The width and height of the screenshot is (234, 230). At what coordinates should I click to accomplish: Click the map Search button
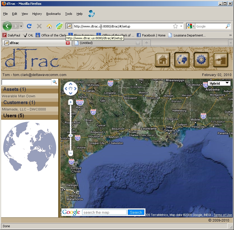pos(136,212)
